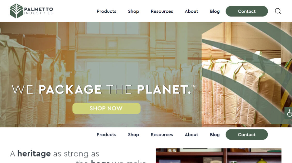Select About in the lower nav bar
This screenshot has height=163, width=292.
coord(191,135)
